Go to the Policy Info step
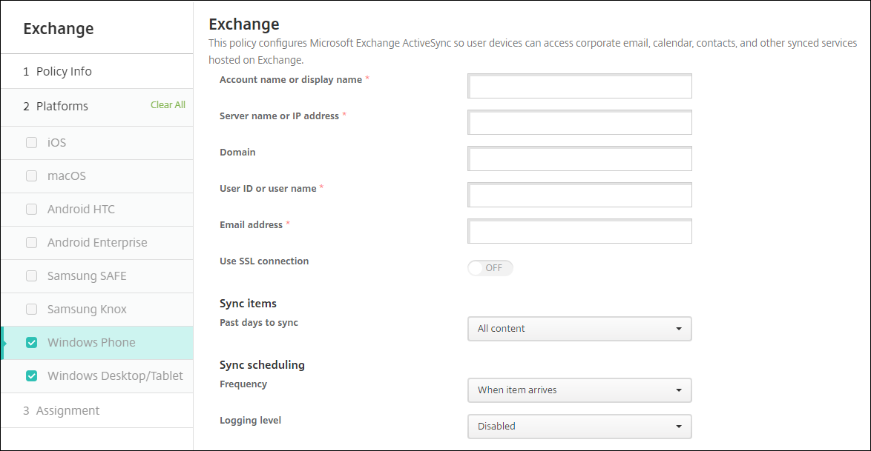 [x=64, y=72]
